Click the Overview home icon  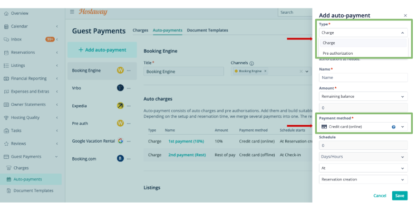click(x=6, y=13)
